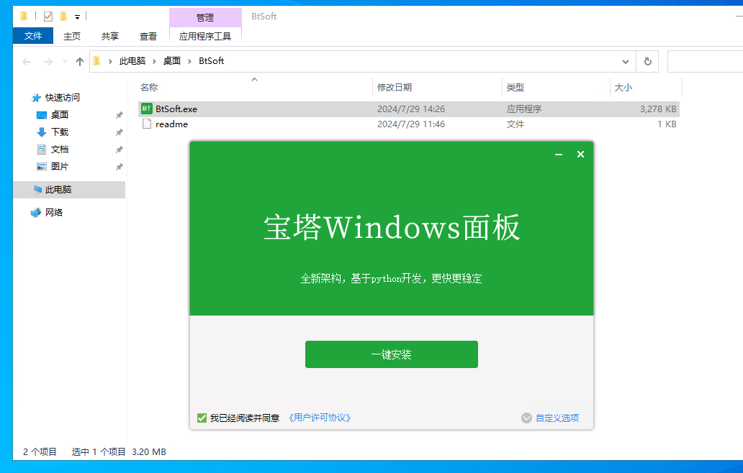The height and width of the screenshot is (473, 743).
Task: Switch to the 查看 ribbon tab
Action: click(148, 36)
